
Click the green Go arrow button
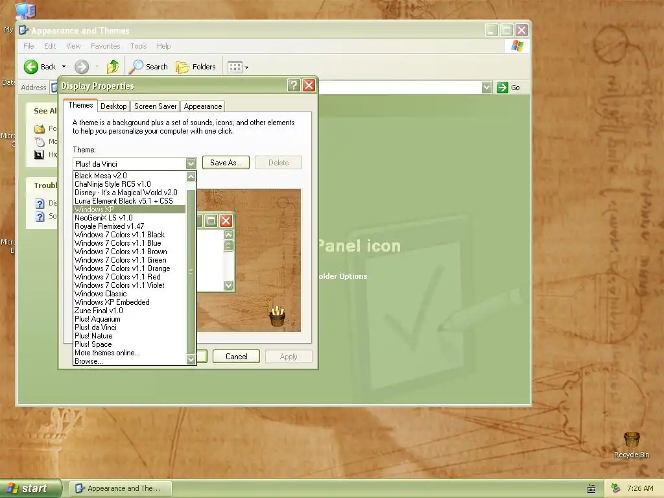coord(503,88)
